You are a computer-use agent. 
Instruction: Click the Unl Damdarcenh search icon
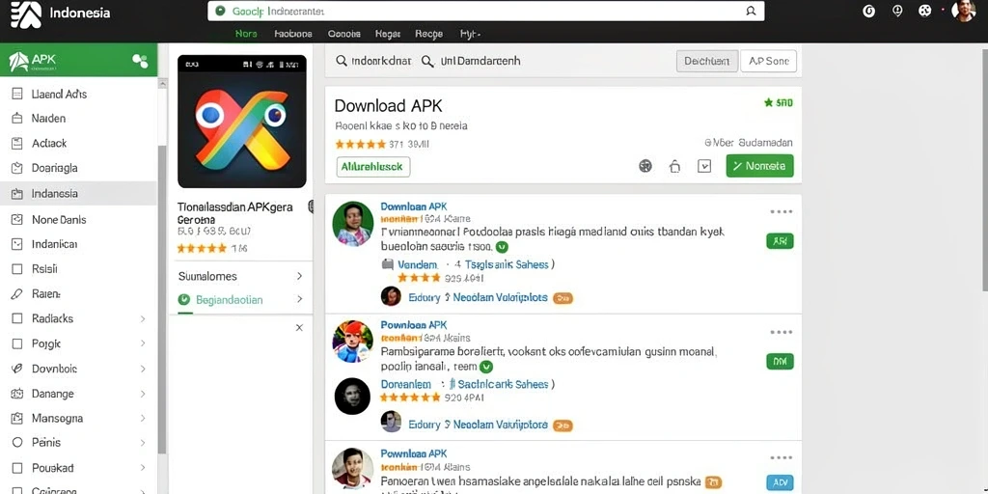coord(427,61)
